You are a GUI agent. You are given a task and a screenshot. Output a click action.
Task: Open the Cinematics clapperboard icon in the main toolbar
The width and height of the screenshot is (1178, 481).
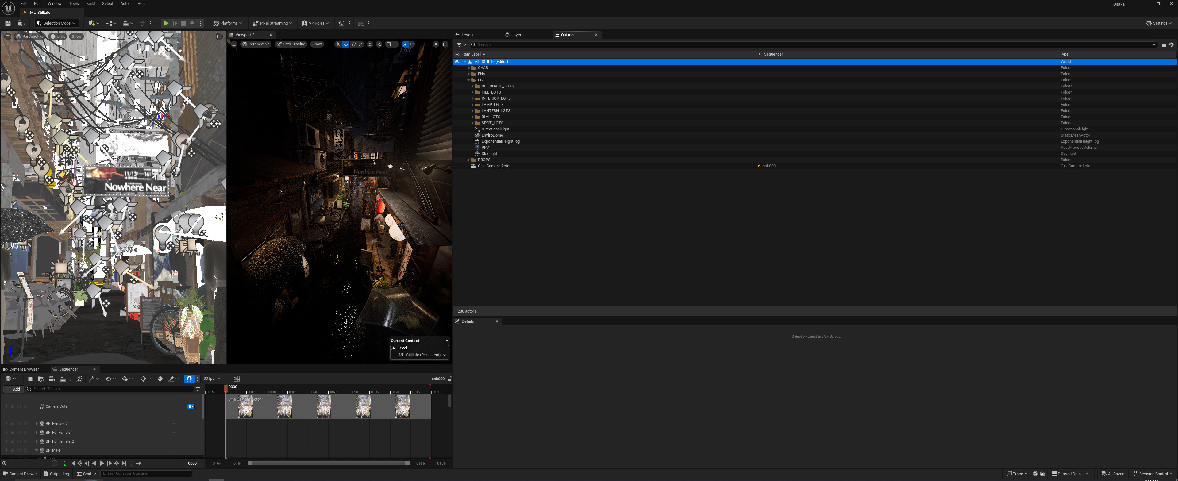point(126,23)
